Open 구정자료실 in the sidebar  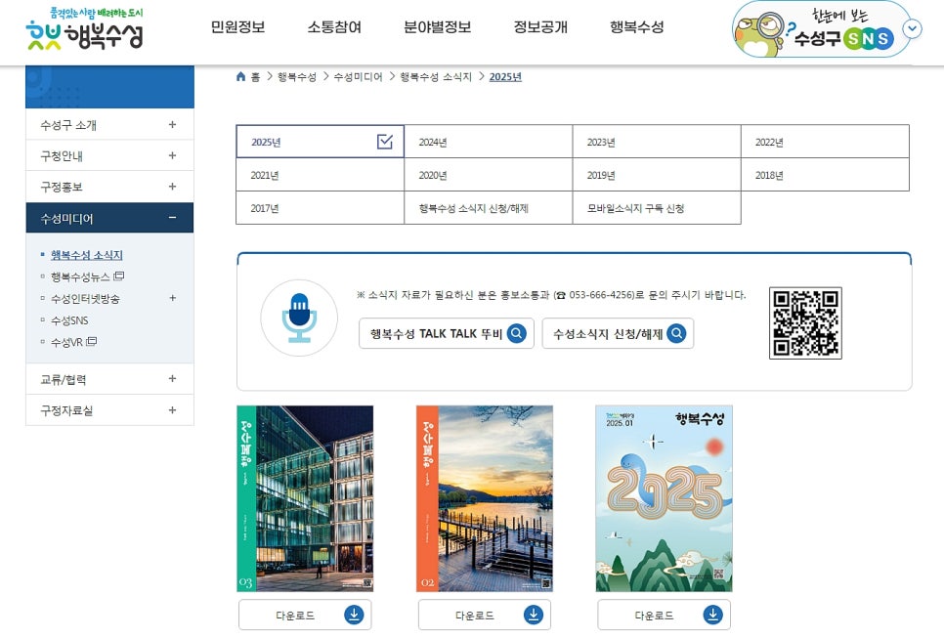point(66,410)
